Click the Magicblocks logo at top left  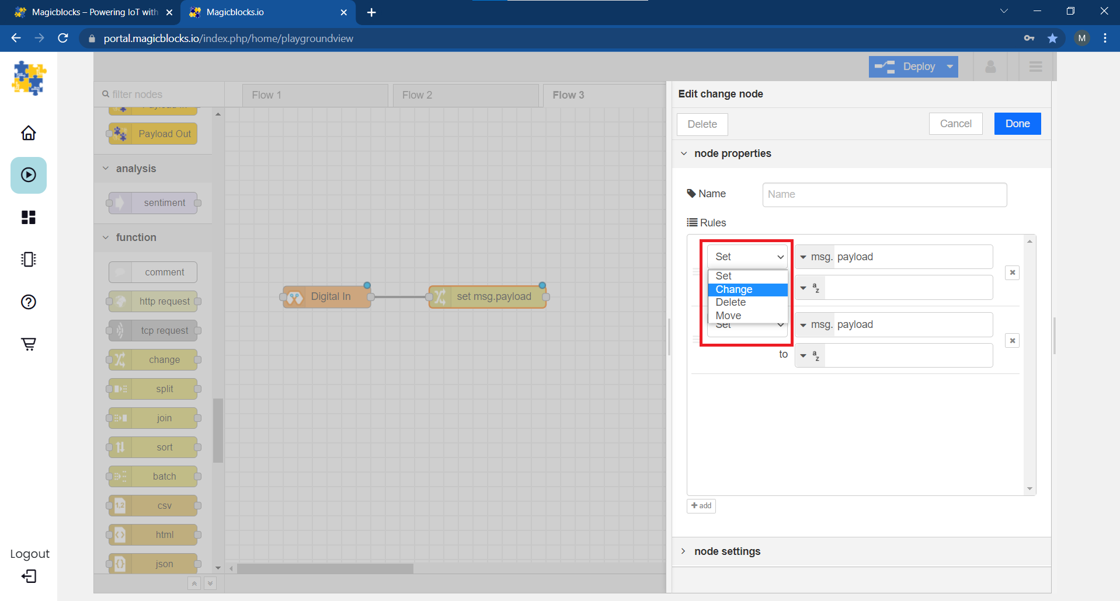pyautogui.click(x=28, y=78)
